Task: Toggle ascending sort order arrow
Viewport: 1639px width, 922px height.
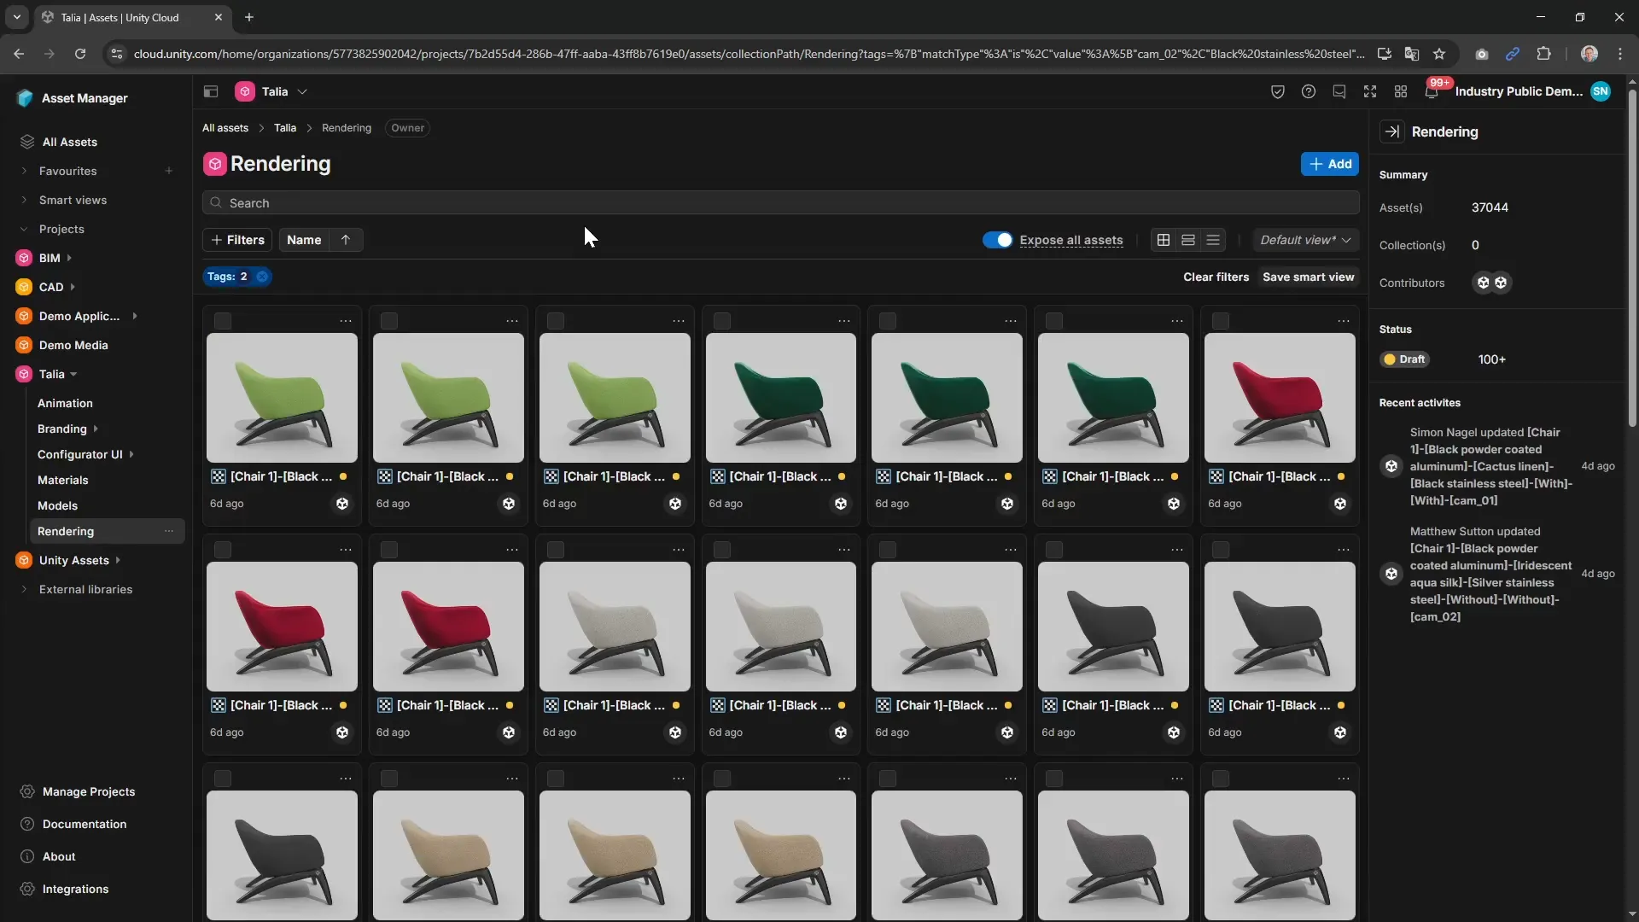Action: point(346,240)
